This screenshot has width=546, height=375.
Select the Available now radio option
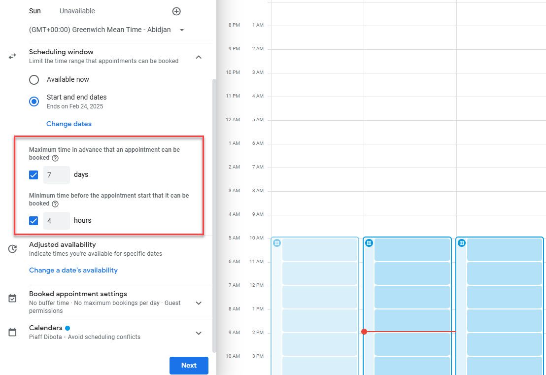pyautogui.click(x=34, y=80)
